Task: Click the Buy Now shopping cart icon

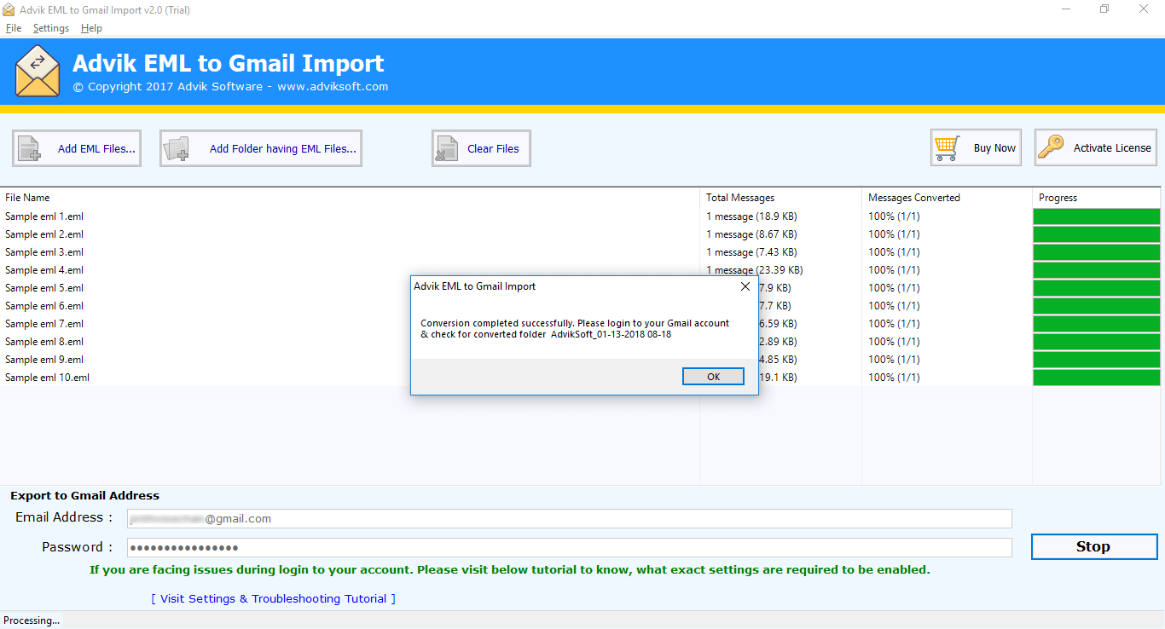Action: pyautogui.click(x=948, y=147)
